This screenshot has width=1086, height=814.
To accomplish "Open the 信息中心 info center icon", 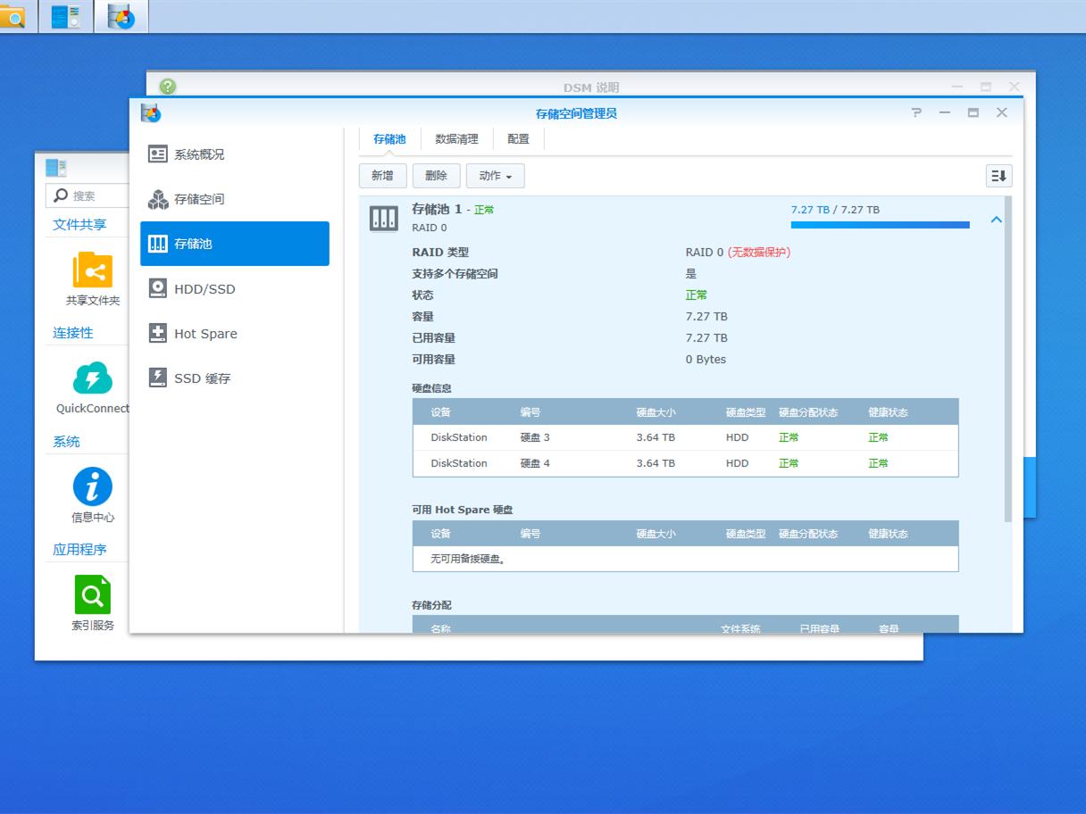I will [92, 487].
